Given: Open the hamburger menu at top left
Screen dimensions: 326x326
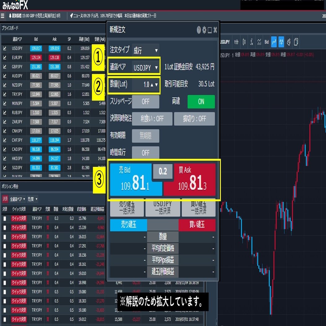Looking at the screenshot, I should pyautogui.click(x=2, y=16).
